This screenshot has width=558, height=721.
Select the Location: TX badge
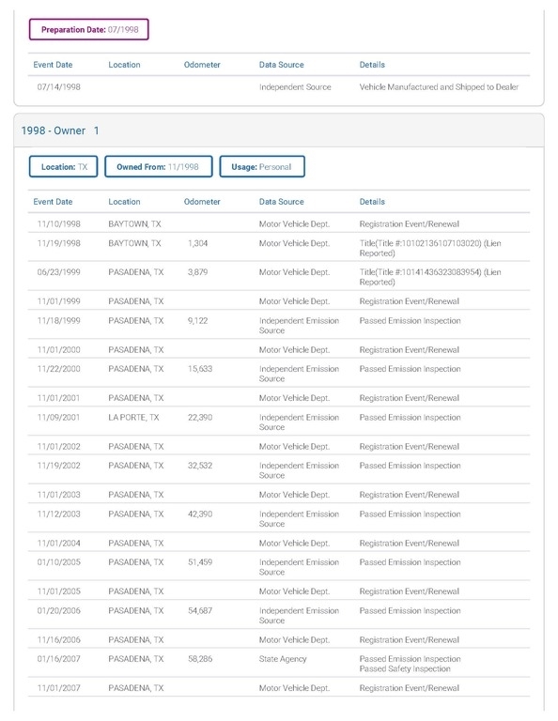64,166
